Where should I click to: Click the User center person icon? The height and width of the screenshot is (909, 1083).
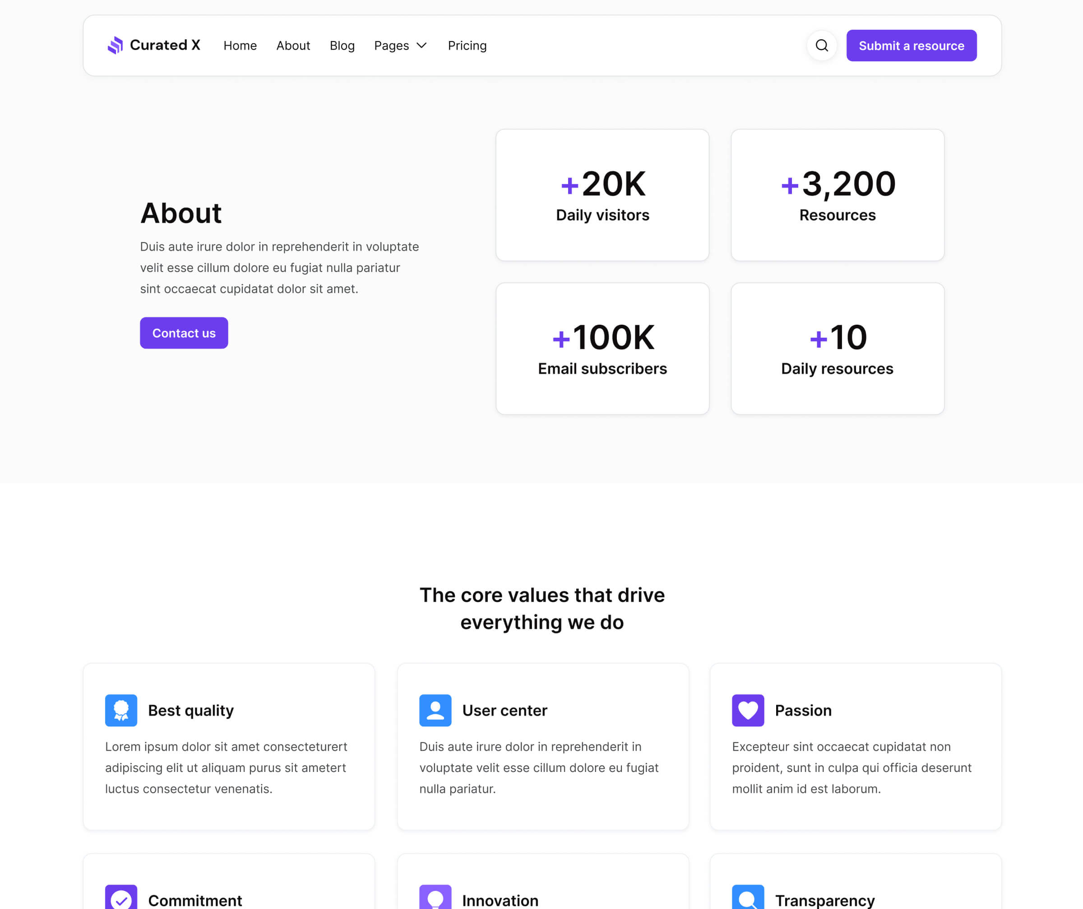(x=435, y=710)
